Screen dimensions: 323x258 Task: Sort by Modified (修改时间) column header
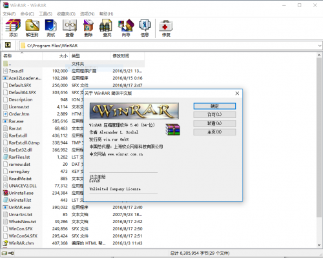[127, 56]
